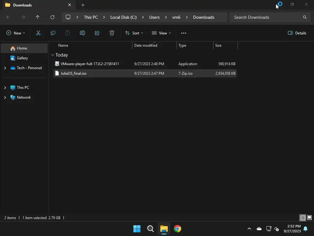
Task: Click the Search Downloads field
Action: pos(270,17)
